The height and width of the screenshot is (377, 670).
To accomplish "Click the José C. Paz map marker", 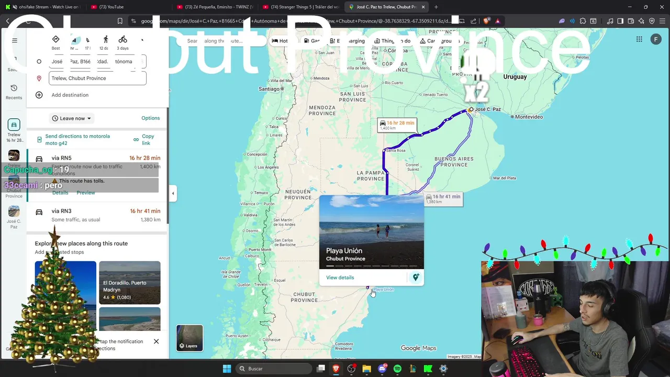I will click(x=471, y=109).
